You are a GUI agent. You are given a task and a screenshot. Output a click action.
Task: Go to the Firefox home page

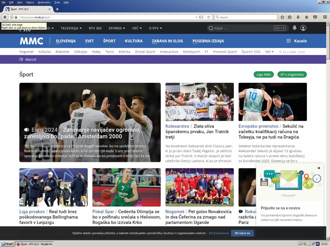(x=307, y=17)
